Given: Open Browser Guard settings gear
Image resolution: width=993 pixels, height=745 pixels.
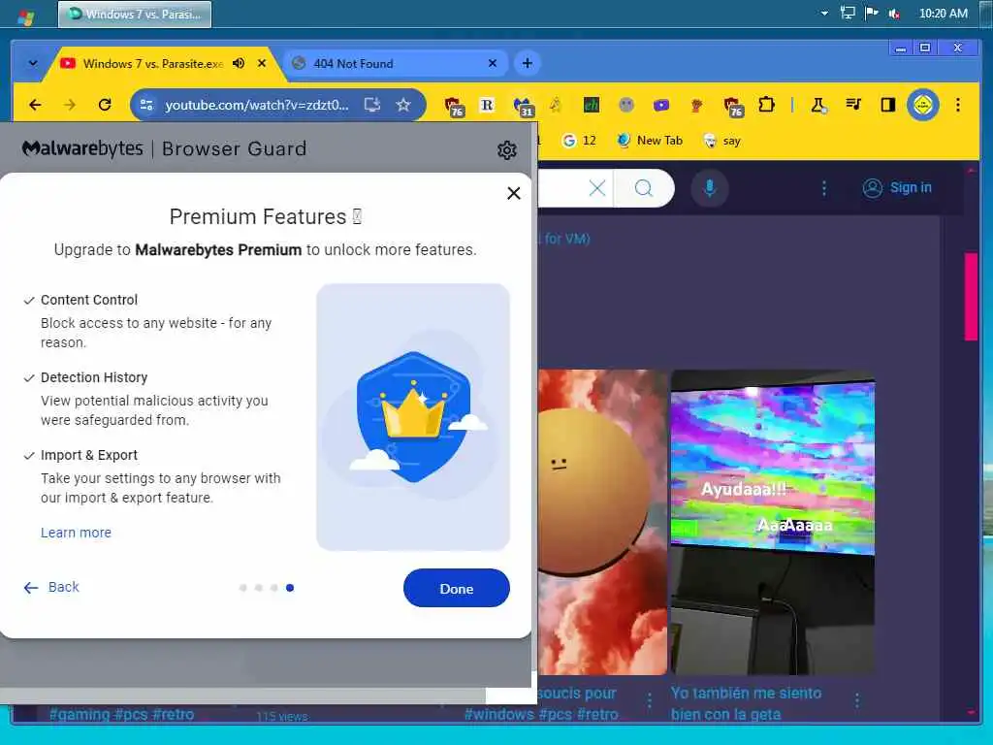Looking at the screenshot, I should (x=506, y=150).
